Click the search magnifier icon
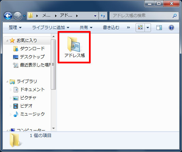 click(x=175, y=16)
